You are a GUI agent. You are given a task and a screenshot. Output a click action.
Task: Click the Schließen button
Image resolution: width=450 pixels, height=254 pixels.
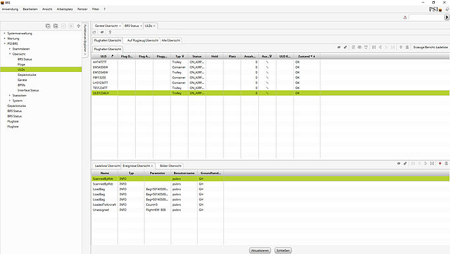click(x=283, y=251)
